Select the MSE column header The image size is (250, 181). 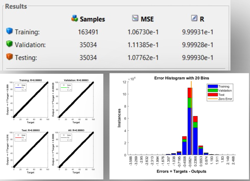pyautogui.click(x=147, y=19)
